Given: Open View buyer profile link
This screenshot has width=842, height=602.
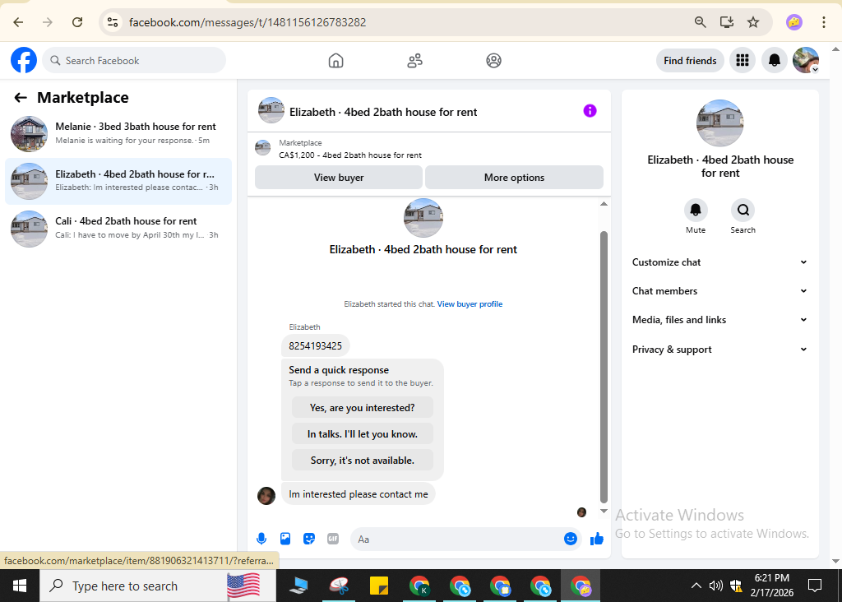Looking at the screenshot, I should point(470,304).
